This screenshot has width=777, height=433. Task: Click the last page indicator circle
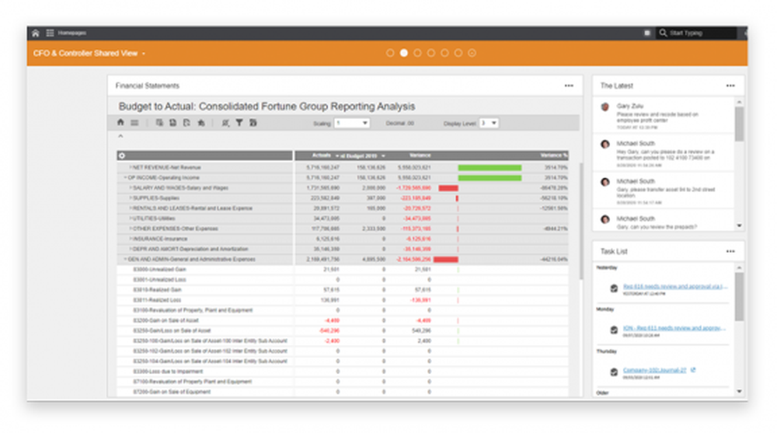pos(472,53)
